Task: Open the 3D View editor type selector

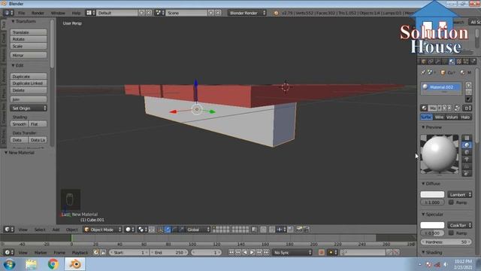Action: pos(8,229)
